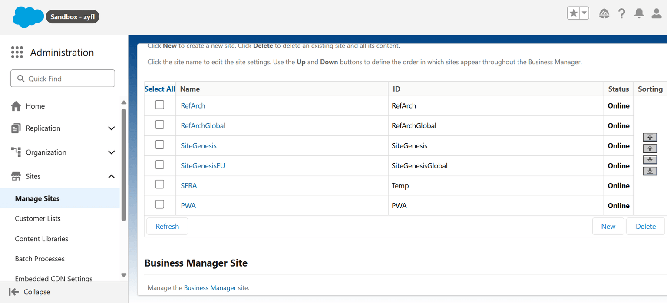Click the SiteGenesisGlobal ID cell
This screenshot has width=667, height=303.
tap(496, 165)
